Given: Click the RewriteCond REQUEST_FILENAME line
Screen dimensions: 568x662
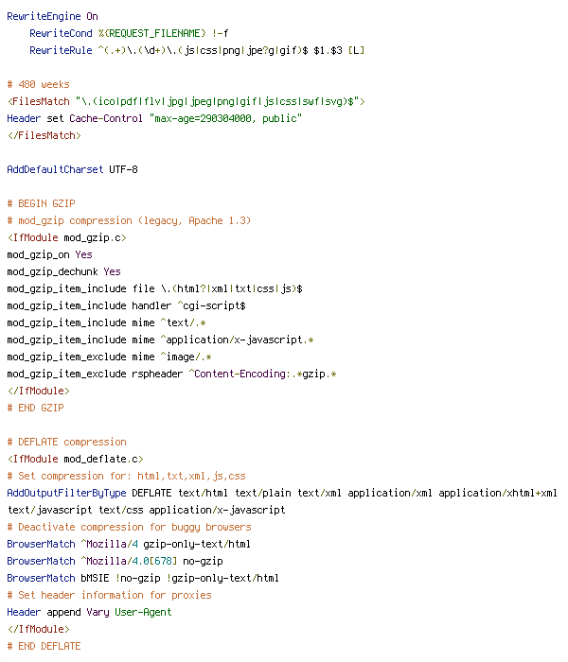Looking at the screenshot, I should (x=129, y=33).
